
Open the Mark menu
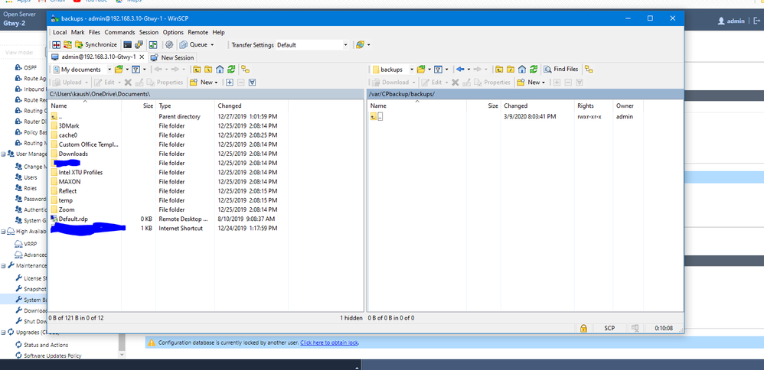(78, 32)
